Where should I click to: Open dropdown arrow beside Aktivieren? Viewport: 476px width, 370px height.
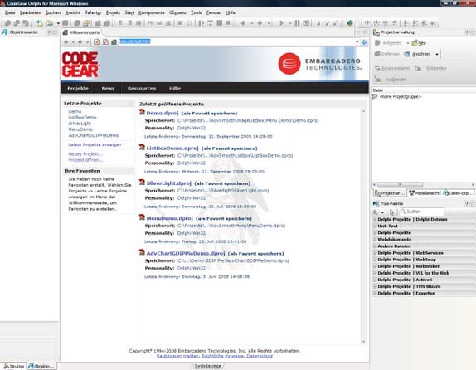pos(407,43)
